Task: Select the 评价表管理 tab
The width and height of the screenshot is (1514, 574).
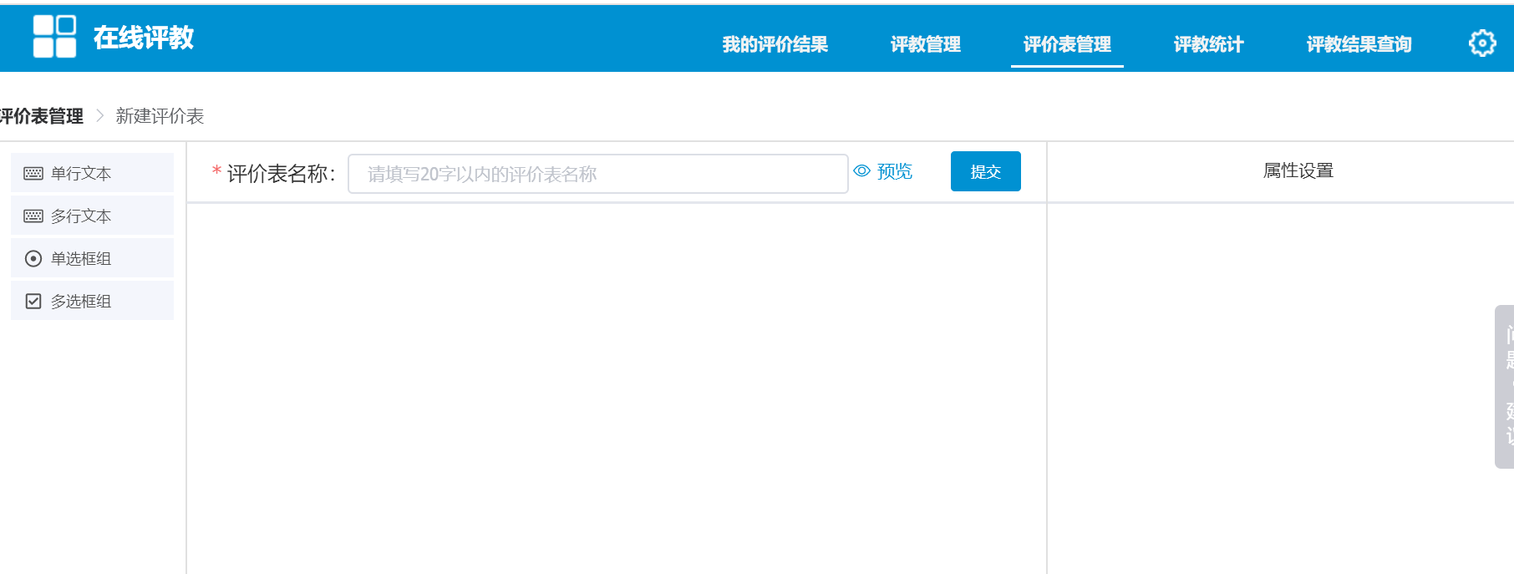Action: [1067, 44]
